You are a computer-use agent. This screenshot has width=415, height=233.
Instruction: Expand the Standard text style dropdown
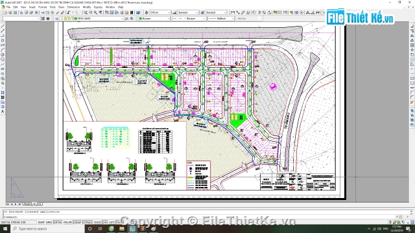[x=187, y=12]
